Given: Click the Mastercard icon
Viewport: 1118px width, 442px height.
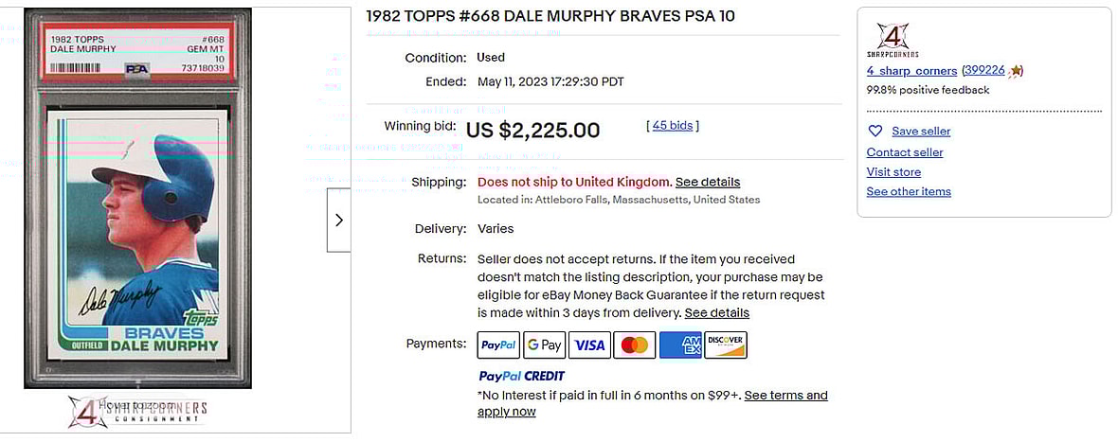Looking at the screenshot, I should [x=635, y=345].
